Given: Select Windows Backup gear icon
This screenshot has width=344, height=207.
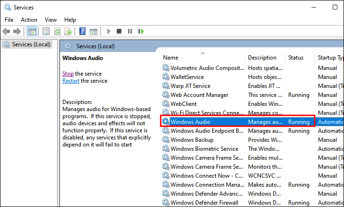Looking at the screenshot, I should 166,139.
